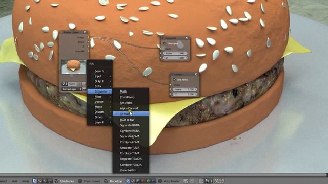Add RGB to BW node
Viewport: 328px width, 184px height.
click(x=131, y=120)
